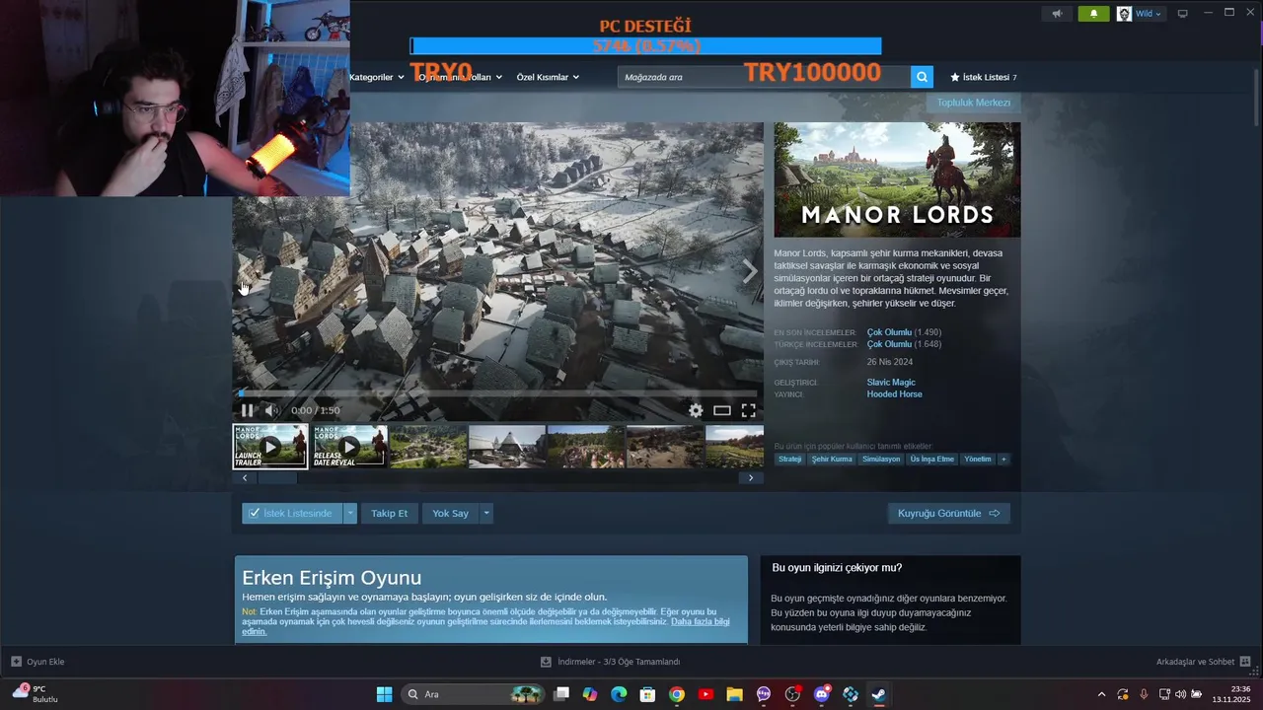Click the Wild profile avatar

(x=1124, y=14)
